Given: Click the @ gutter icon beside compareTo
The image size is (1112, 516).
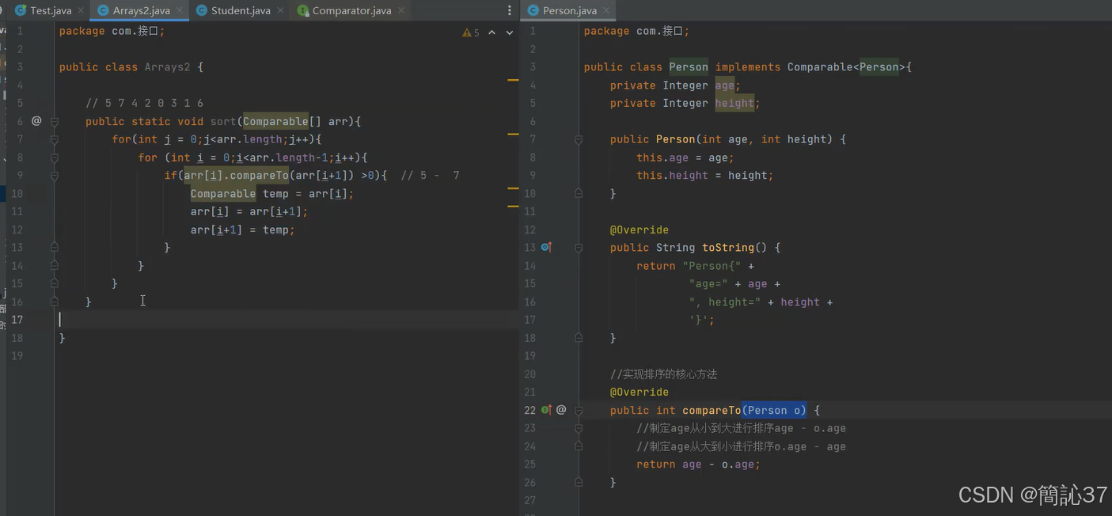Looking at the screenshot, I should (561, 410).
